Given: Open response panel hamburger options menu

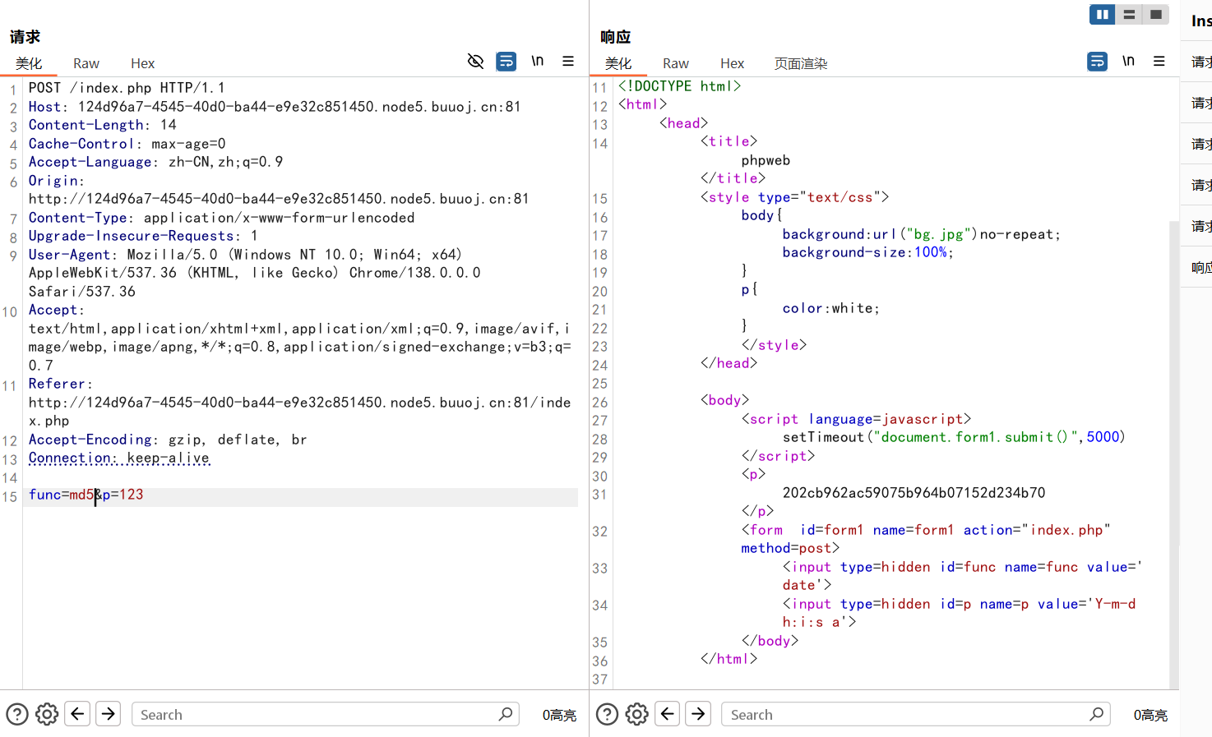Looking at the screenshot, I should (x=1159, y=62).
